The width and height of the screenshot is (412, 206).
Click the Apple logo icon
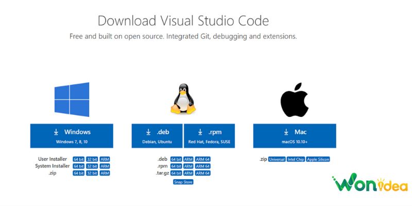coord(294,99)
